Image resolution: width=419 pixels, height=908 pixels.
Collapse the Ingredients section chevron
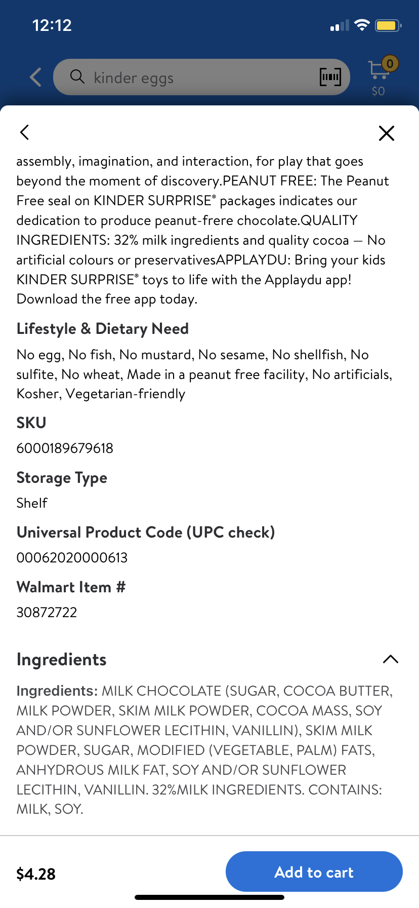click(391, 659)
